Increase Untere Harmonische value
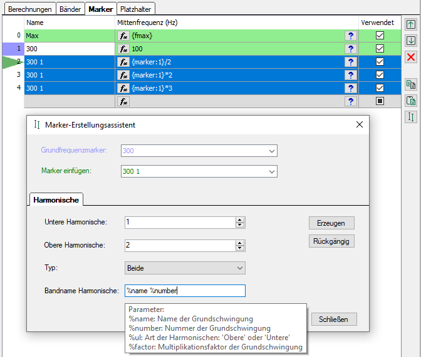This screenshot has height=357, width=421. (240, 220)
